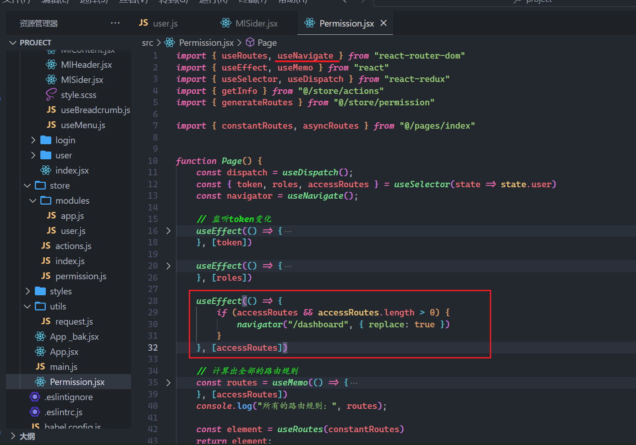Open style.scss file

[x=78, y=95]
